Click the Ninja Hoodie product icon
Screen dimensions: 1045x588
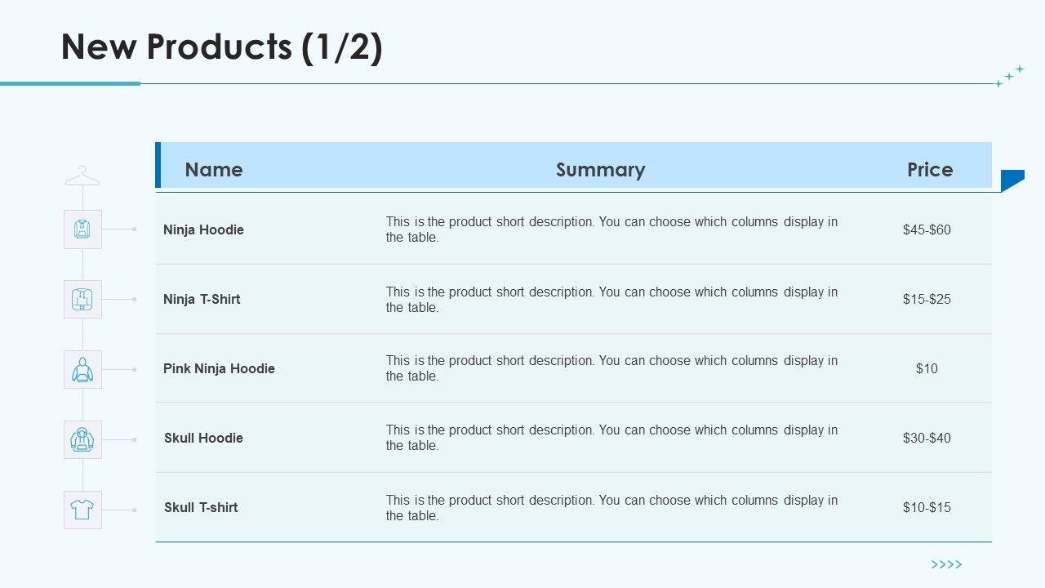pos(82,229)
